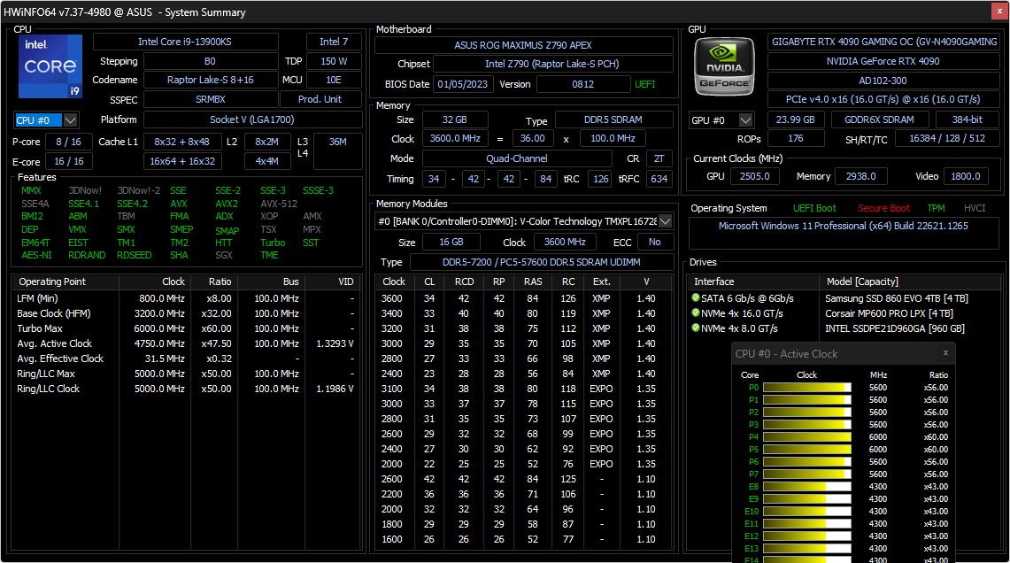Viewport: 1010px width, 563px height.
Task: Click the 3600.0 MHz memory clock
Action: [455, 138]
